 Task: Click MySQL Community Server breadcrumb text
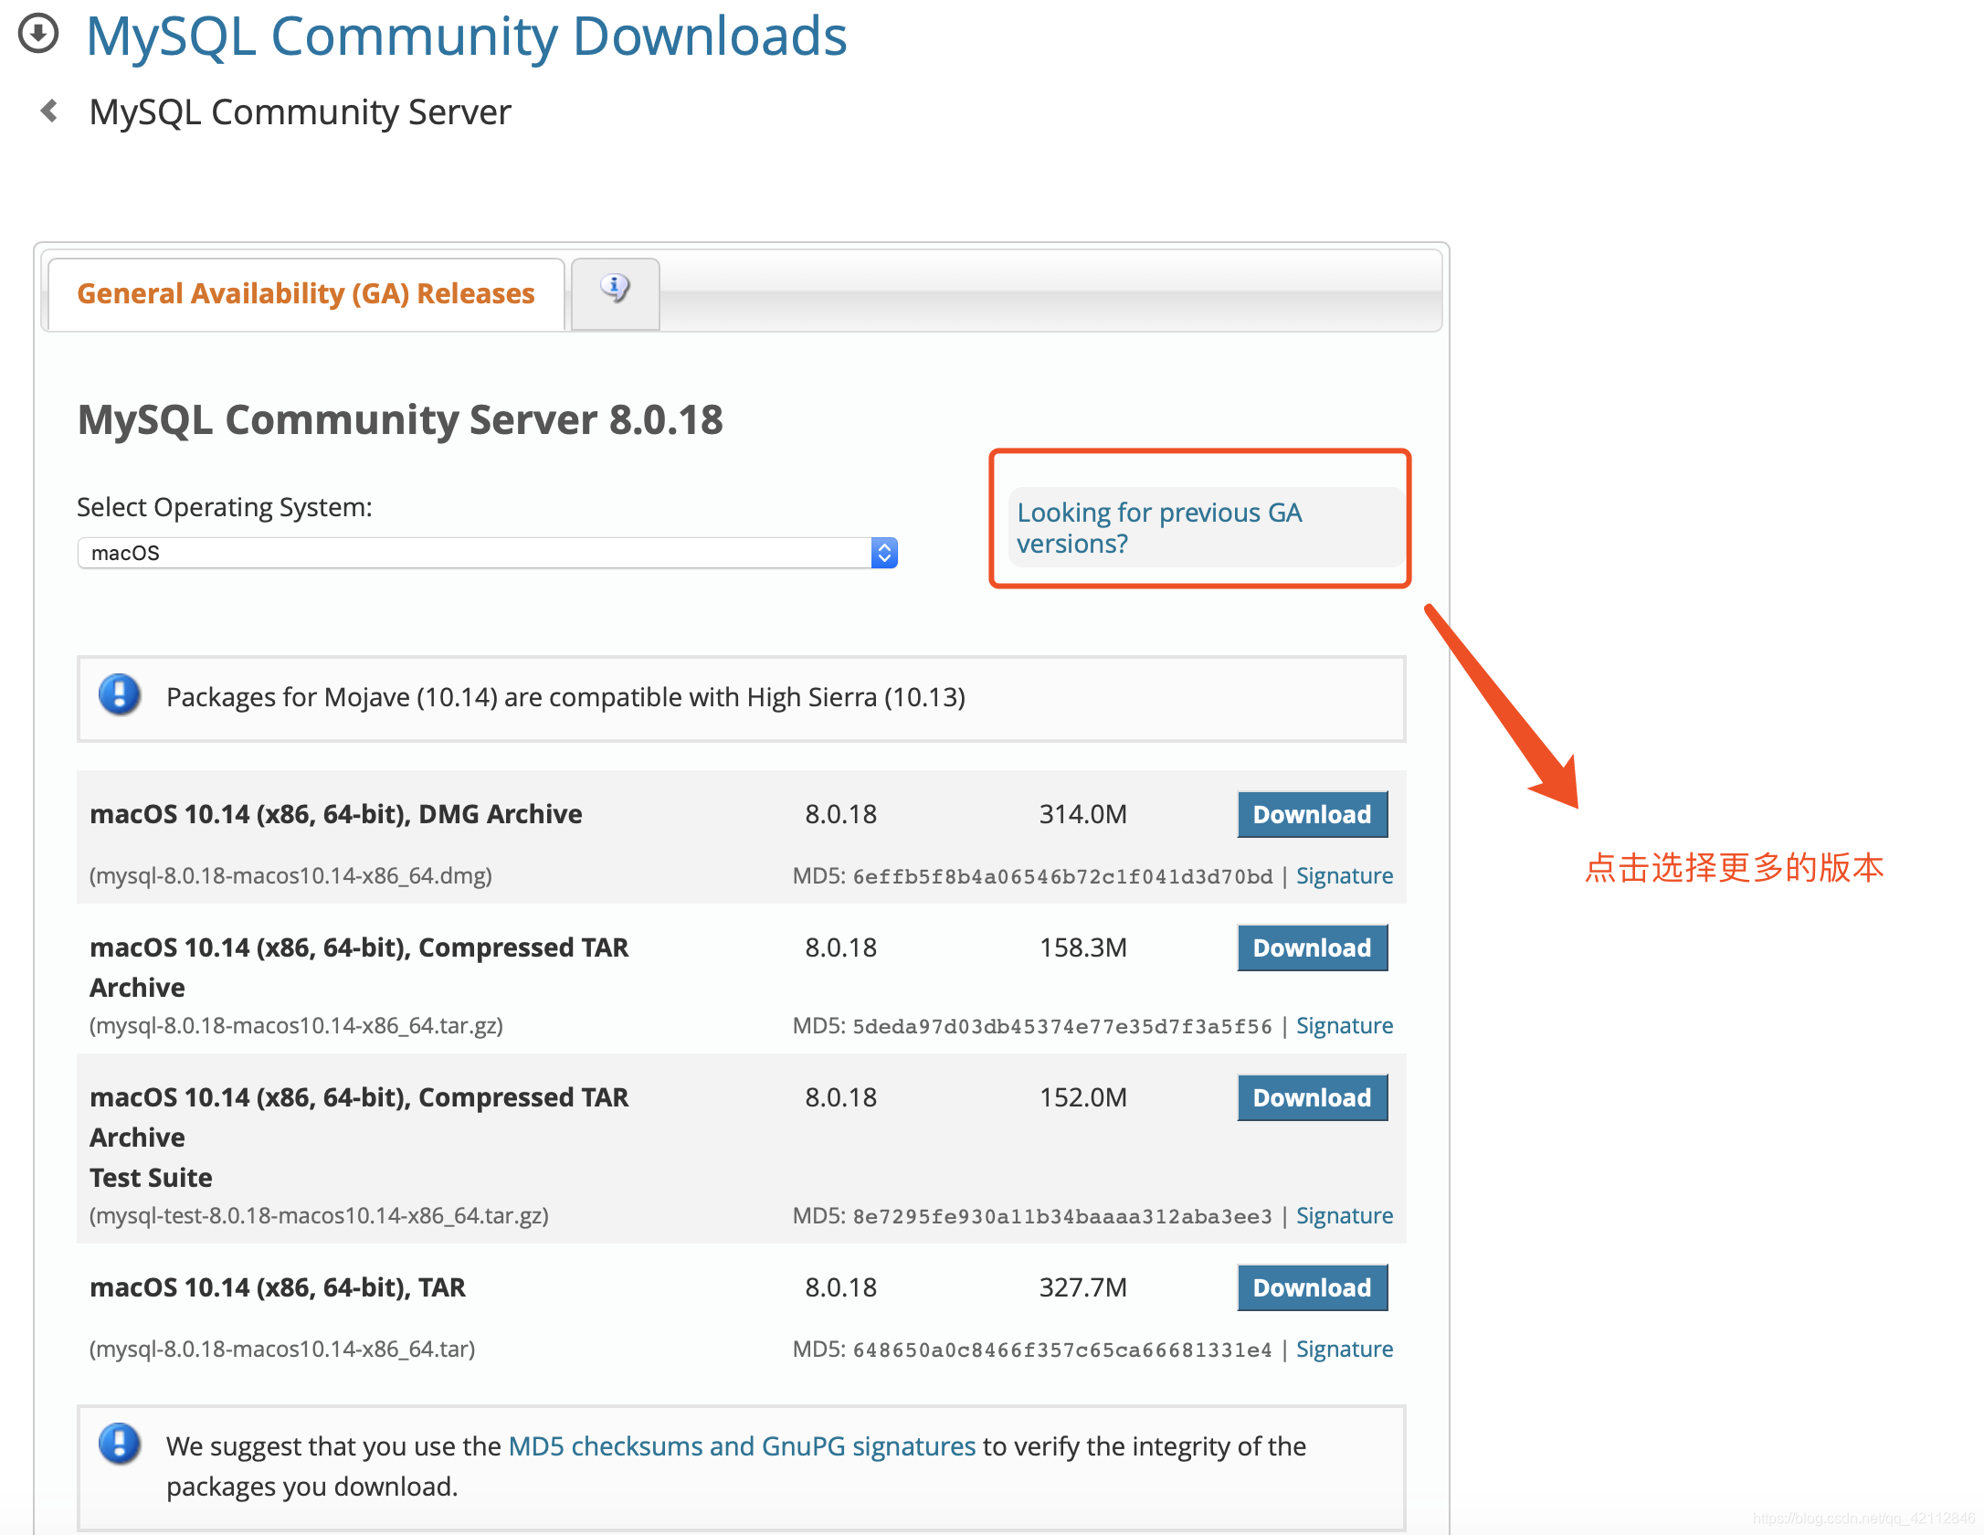300,111
